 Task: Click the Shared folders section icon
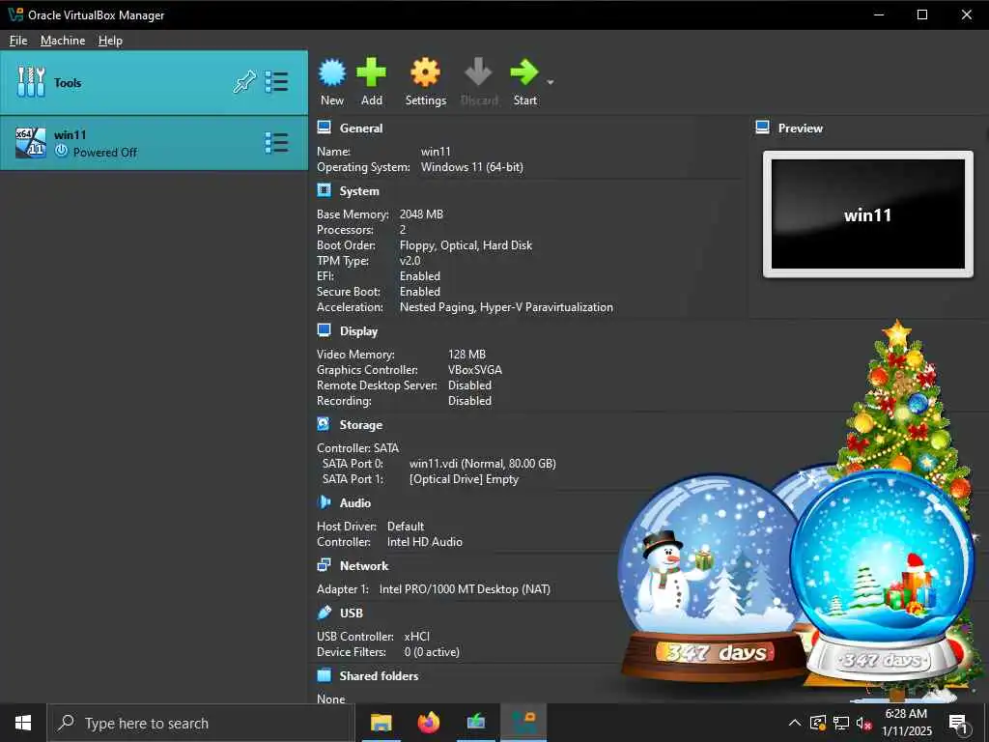pos(325,675)
